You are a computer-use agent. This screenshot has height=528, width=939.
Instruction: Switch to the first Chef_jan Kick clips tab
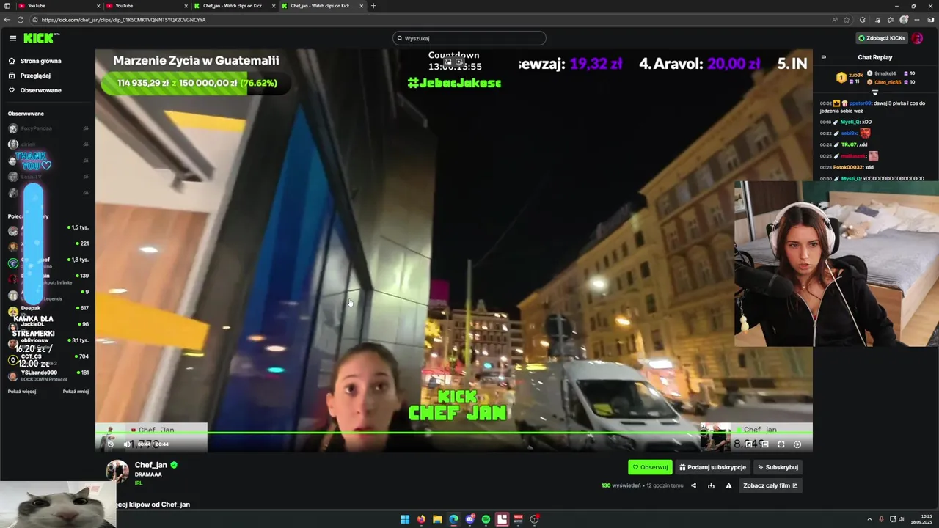235,6
